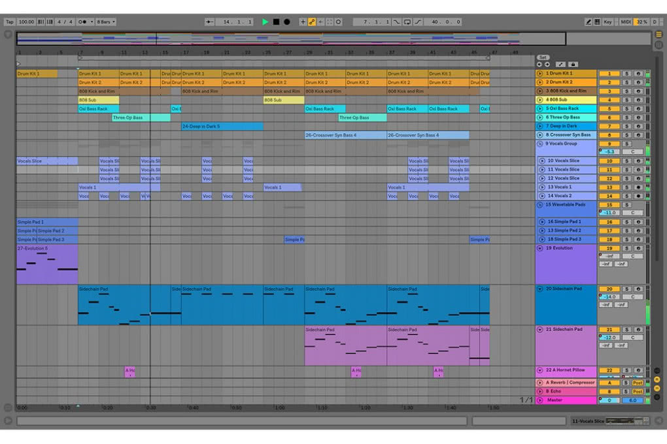Click the Tap tempo button
This screenshot has height=444, width=667.
10,22
